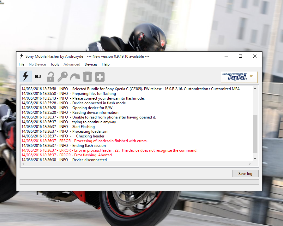
Task: Click the horizontal scrollbar left arrow
Action: click(23, 164)
